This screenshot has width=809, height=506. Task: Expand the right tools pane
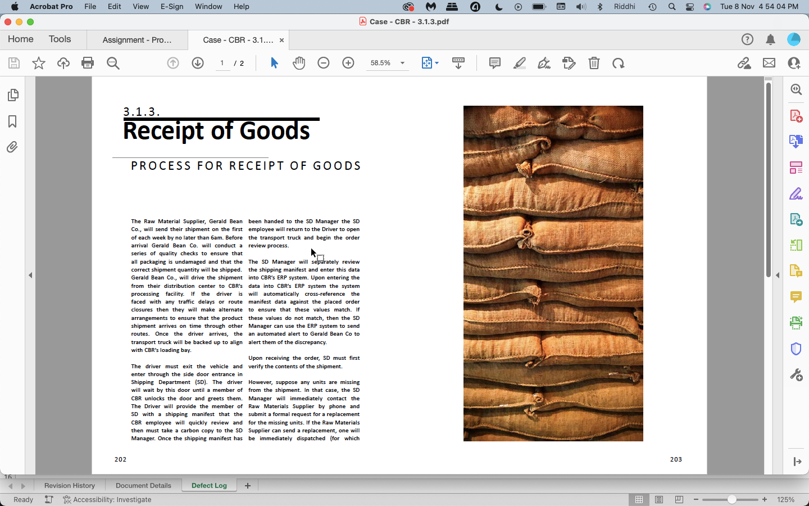797,462
